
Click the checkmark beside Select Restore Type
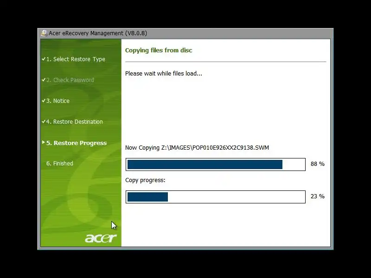tap(44, 59)
